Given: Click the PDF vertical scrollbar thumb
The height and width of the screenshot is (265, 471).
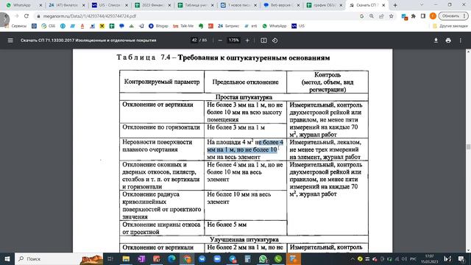Looking at the screenshot, I should pyautogui.click(x=468, y=146).
